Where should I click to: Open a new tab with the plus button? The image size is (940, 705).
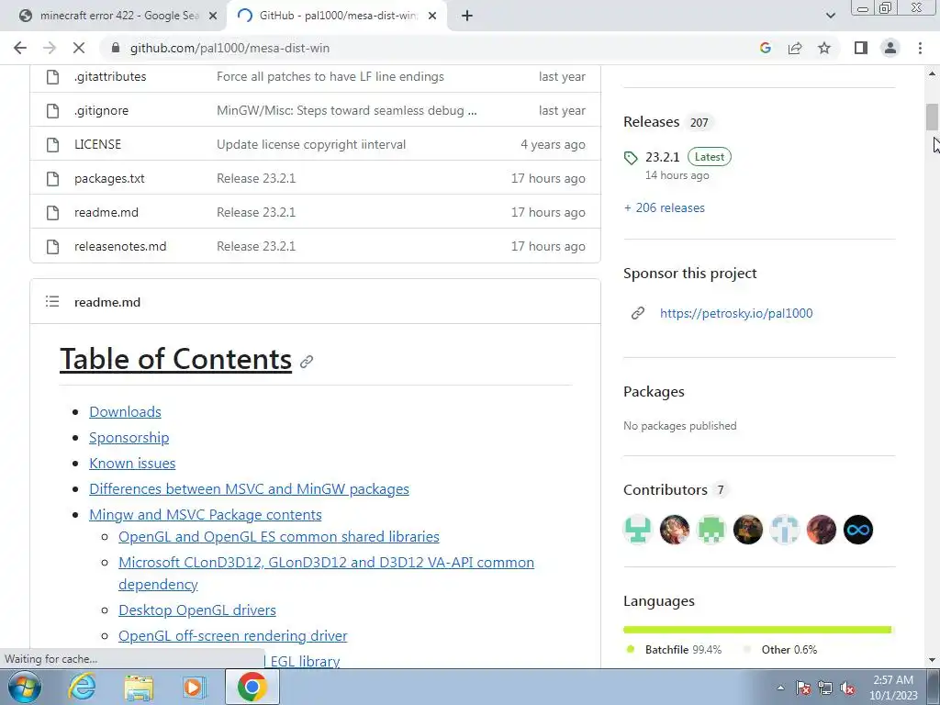[x=467, y=17]
